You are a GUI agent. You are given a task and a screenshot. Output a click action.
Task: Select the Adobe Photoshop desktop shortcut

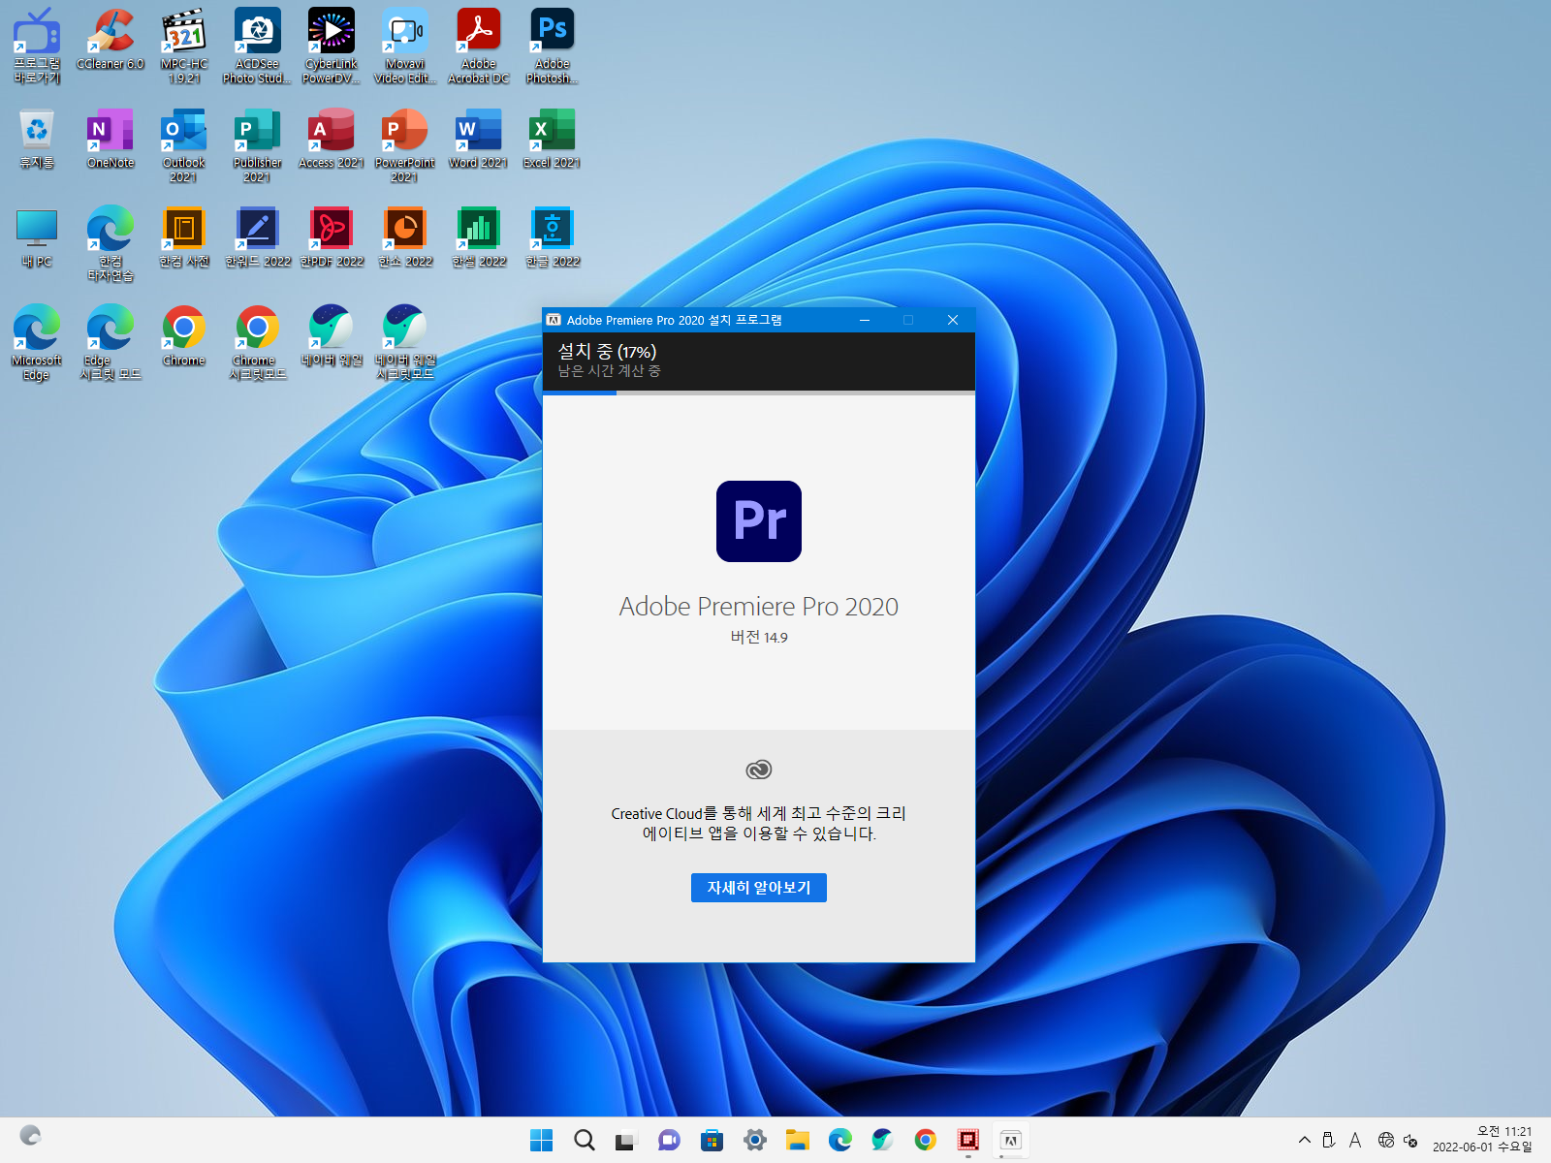(553, 46)
